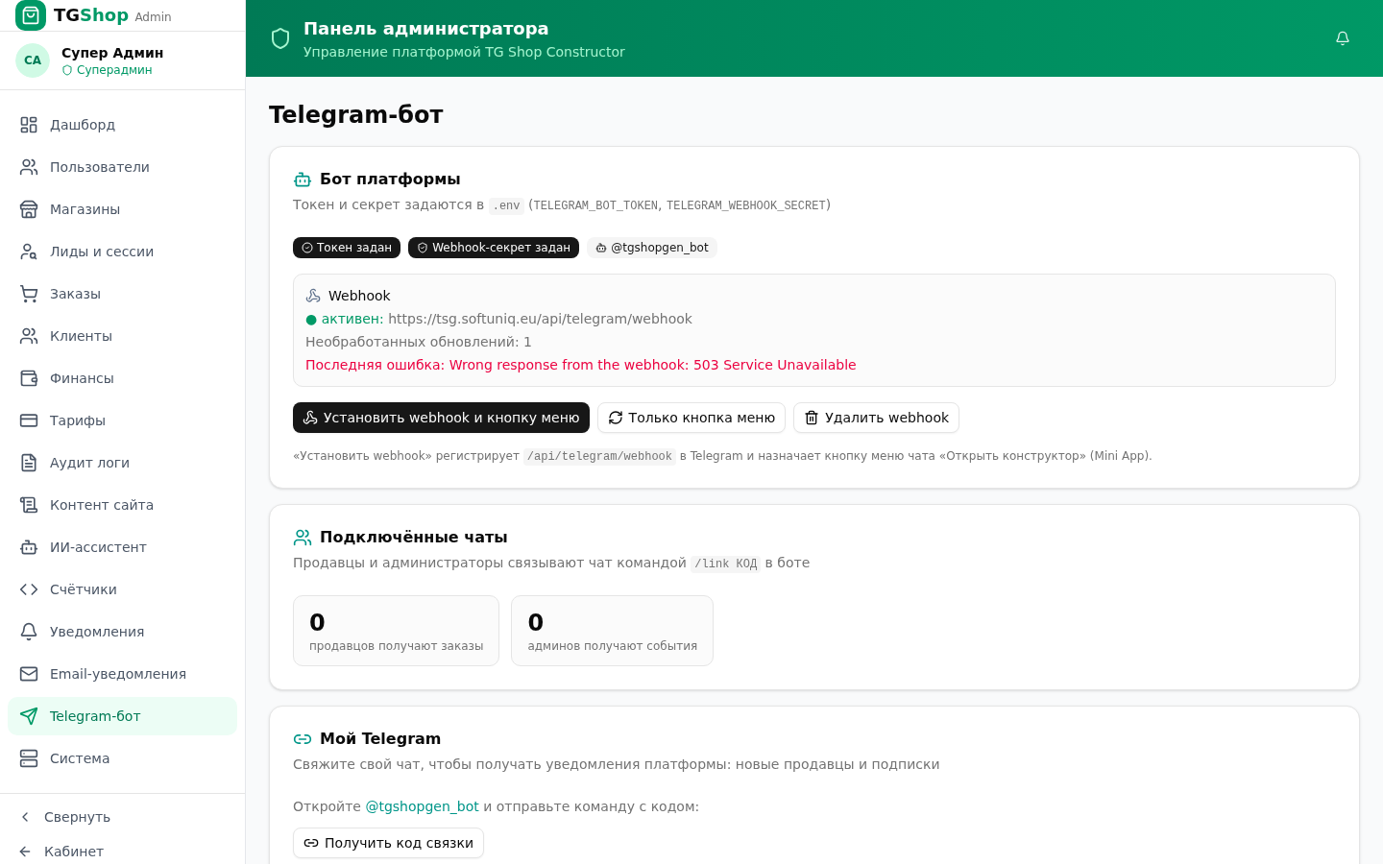Click the продавцов получают заказы counter

(x=396, y=631)
